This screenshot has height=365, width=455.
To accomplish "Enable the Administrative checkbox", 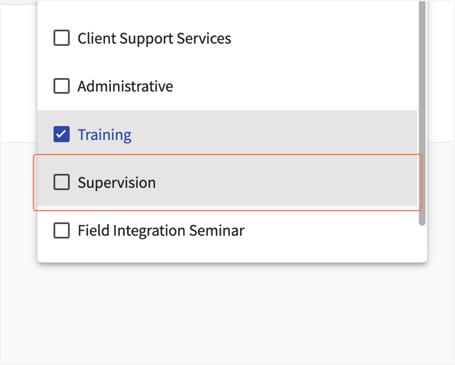I will 61,86.
